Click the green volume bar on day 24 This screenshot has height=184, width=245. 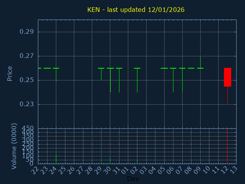tap(56, 159)
